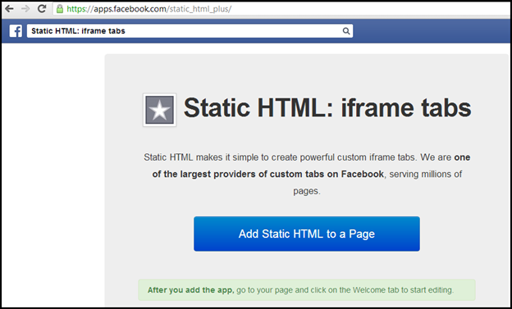Click the browser forward arrow

click(x=25, y=8)
